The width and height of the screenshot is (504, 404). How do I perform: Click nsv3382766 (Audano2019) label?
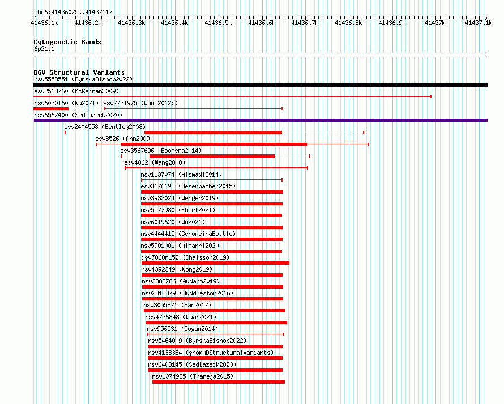pyautogui.click(x=181, y=281)
